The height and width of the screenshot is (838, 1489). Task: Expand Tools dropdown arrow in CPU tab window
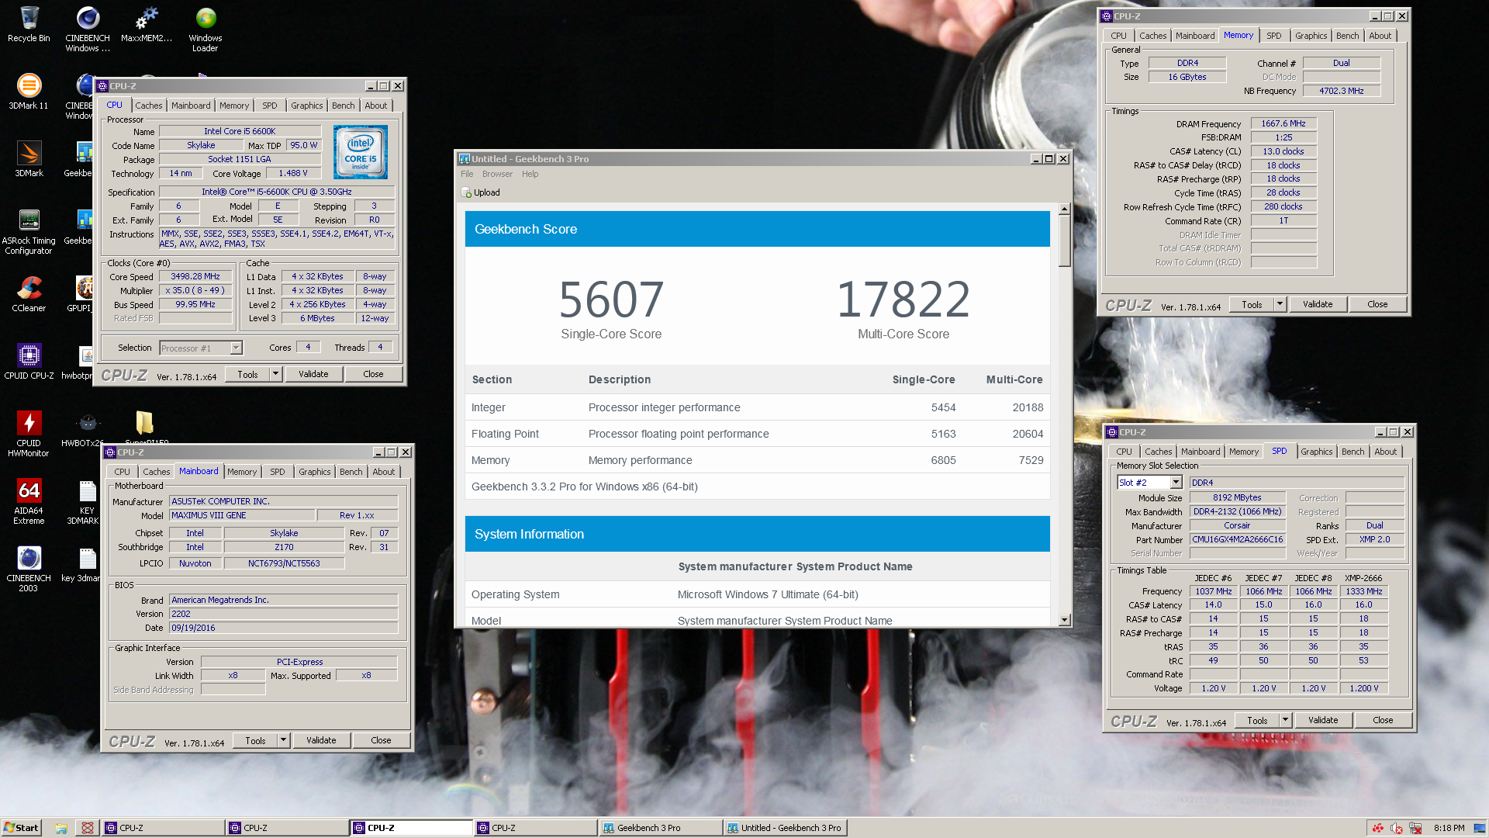(275, 374)
